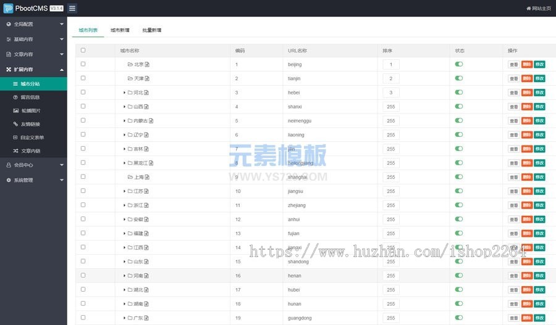Click 修改 button for the shanghai row
556x325 pixels.
point(540,177)
